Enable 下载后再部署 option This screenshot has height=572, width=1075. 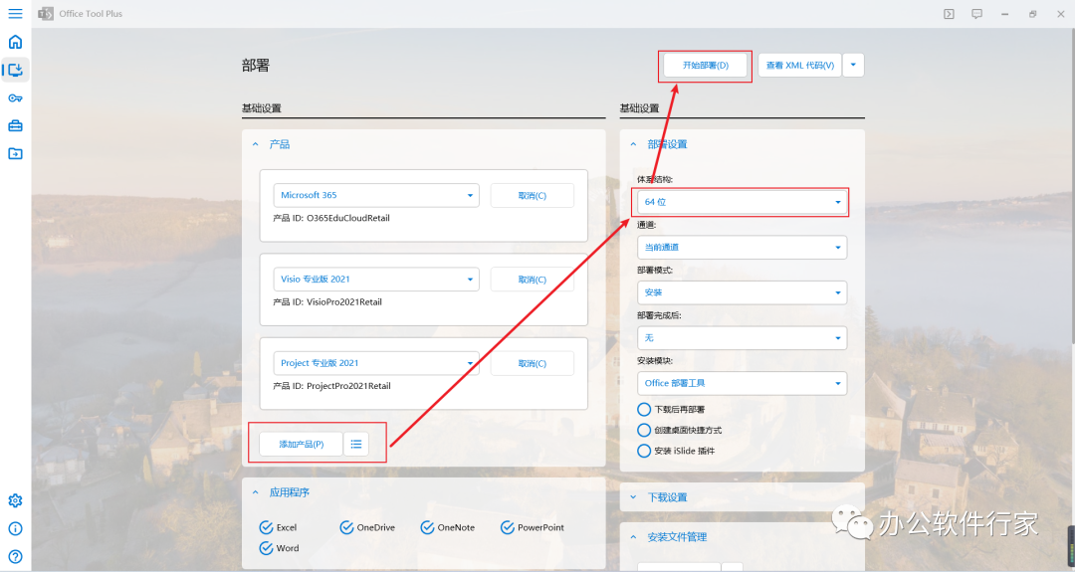(x=644, y=409)
